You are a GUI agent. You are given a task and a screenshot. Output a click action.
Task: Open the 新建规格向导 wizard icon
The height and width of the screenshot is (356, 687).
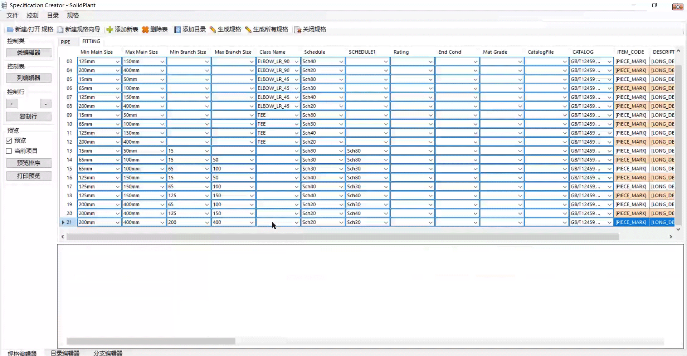60,30
